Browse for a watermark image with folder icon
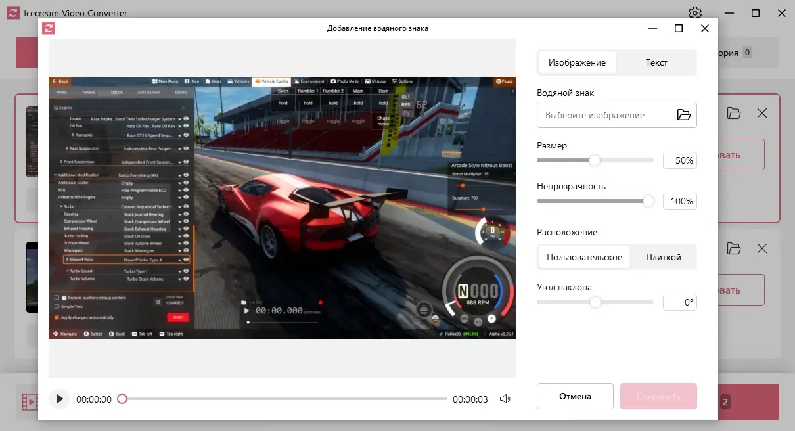Screen dimensions: 795x431 pos(684,115)
